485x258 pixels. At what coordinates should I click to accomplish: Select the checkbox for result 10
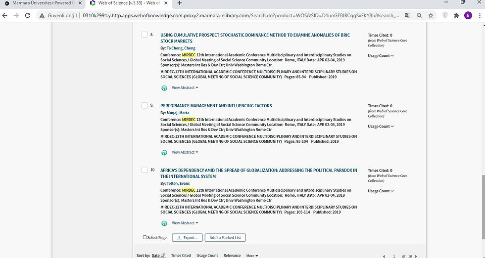145,170
